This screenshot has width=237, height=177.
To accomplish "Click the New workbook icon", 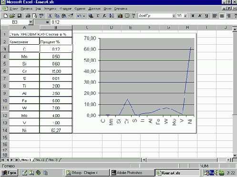I will pyautogui.click(x=5, y=16).
